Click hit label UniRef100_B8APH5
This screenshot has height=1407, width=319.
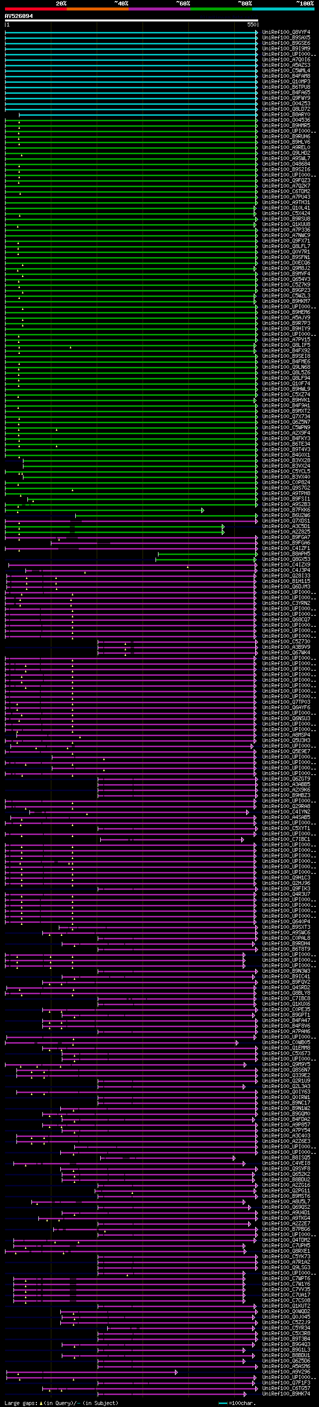[286, 554]
